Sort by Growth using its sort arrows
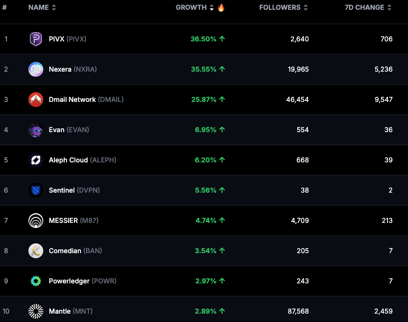The width and height of the screenshot is (408, 322). pyautogui.click(x=212, y=7)
